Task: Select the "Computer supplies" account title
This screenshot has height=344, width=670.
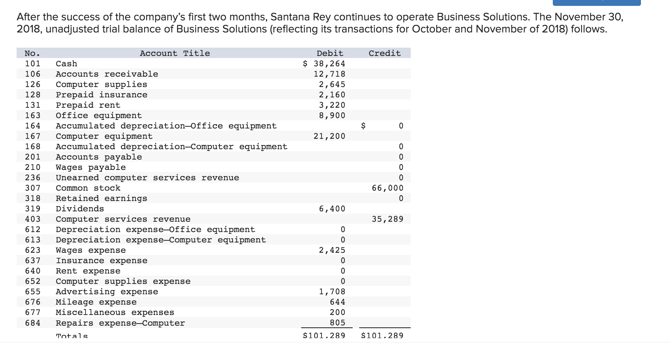Action: (101, 84)
